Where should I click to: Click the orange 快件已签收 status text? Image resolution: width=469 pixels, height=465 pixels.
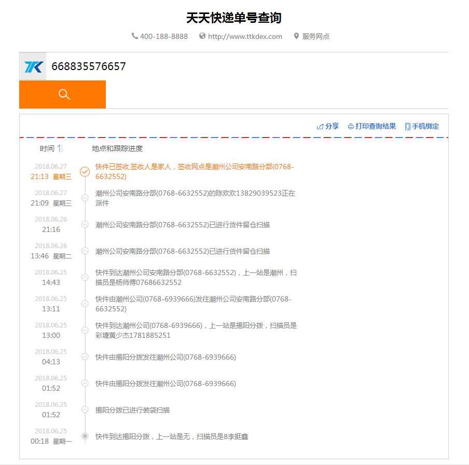pos(195,171)
